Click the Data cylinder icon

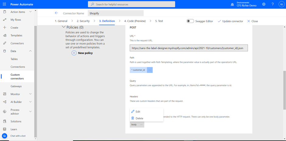[x=5, y=51]
